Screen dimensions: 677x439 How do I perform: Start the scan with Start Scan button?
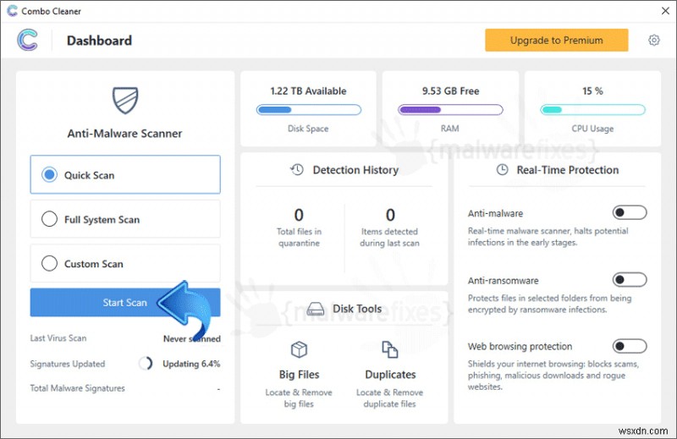pos(125,302)
